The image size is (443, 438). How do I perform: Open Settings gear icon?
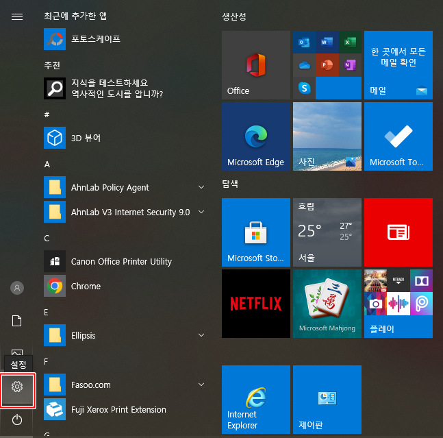tap(17, 387)
